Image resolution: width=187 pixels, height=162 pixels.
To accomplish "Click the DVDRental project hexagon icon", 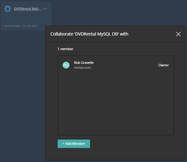I will point(7,9).
